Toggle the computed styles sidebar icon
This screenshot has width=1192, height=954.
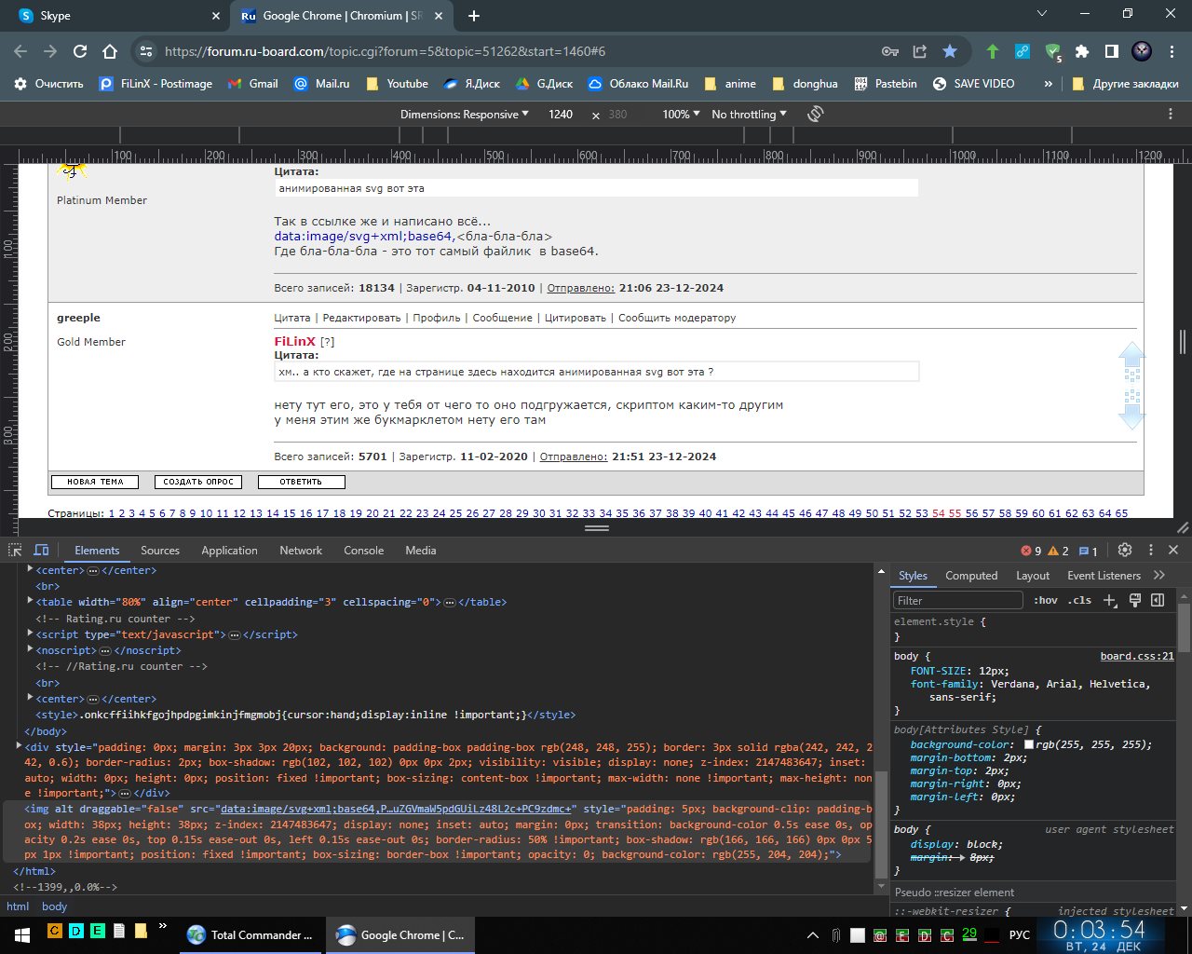1158,600
